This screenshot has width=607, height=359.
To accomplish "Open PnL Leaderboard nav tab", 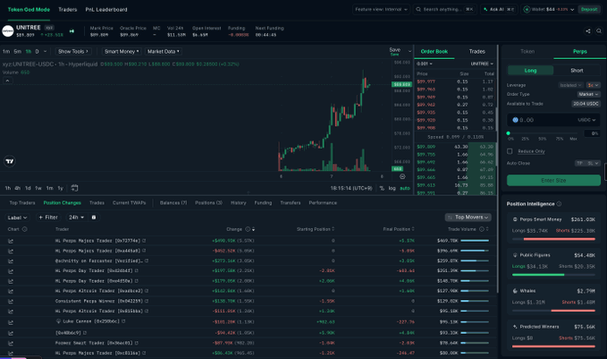I will click(106, 9).
